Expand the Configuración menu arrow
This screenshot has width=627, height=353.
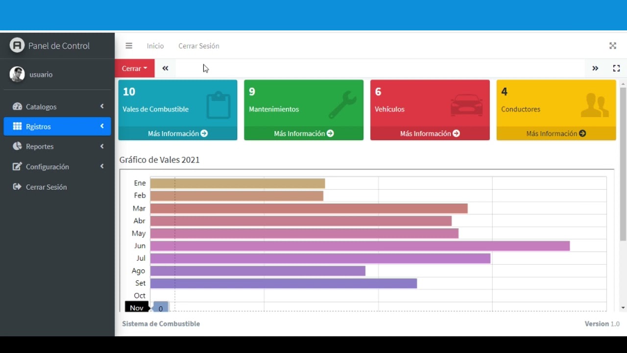tap(102, 167)
